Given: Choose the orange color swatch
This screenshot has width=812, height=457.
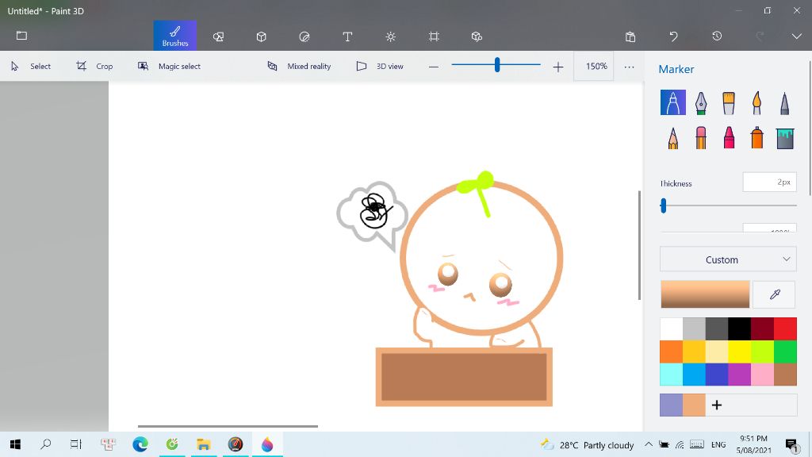Looking at the screenshot, I should (671, 351).
